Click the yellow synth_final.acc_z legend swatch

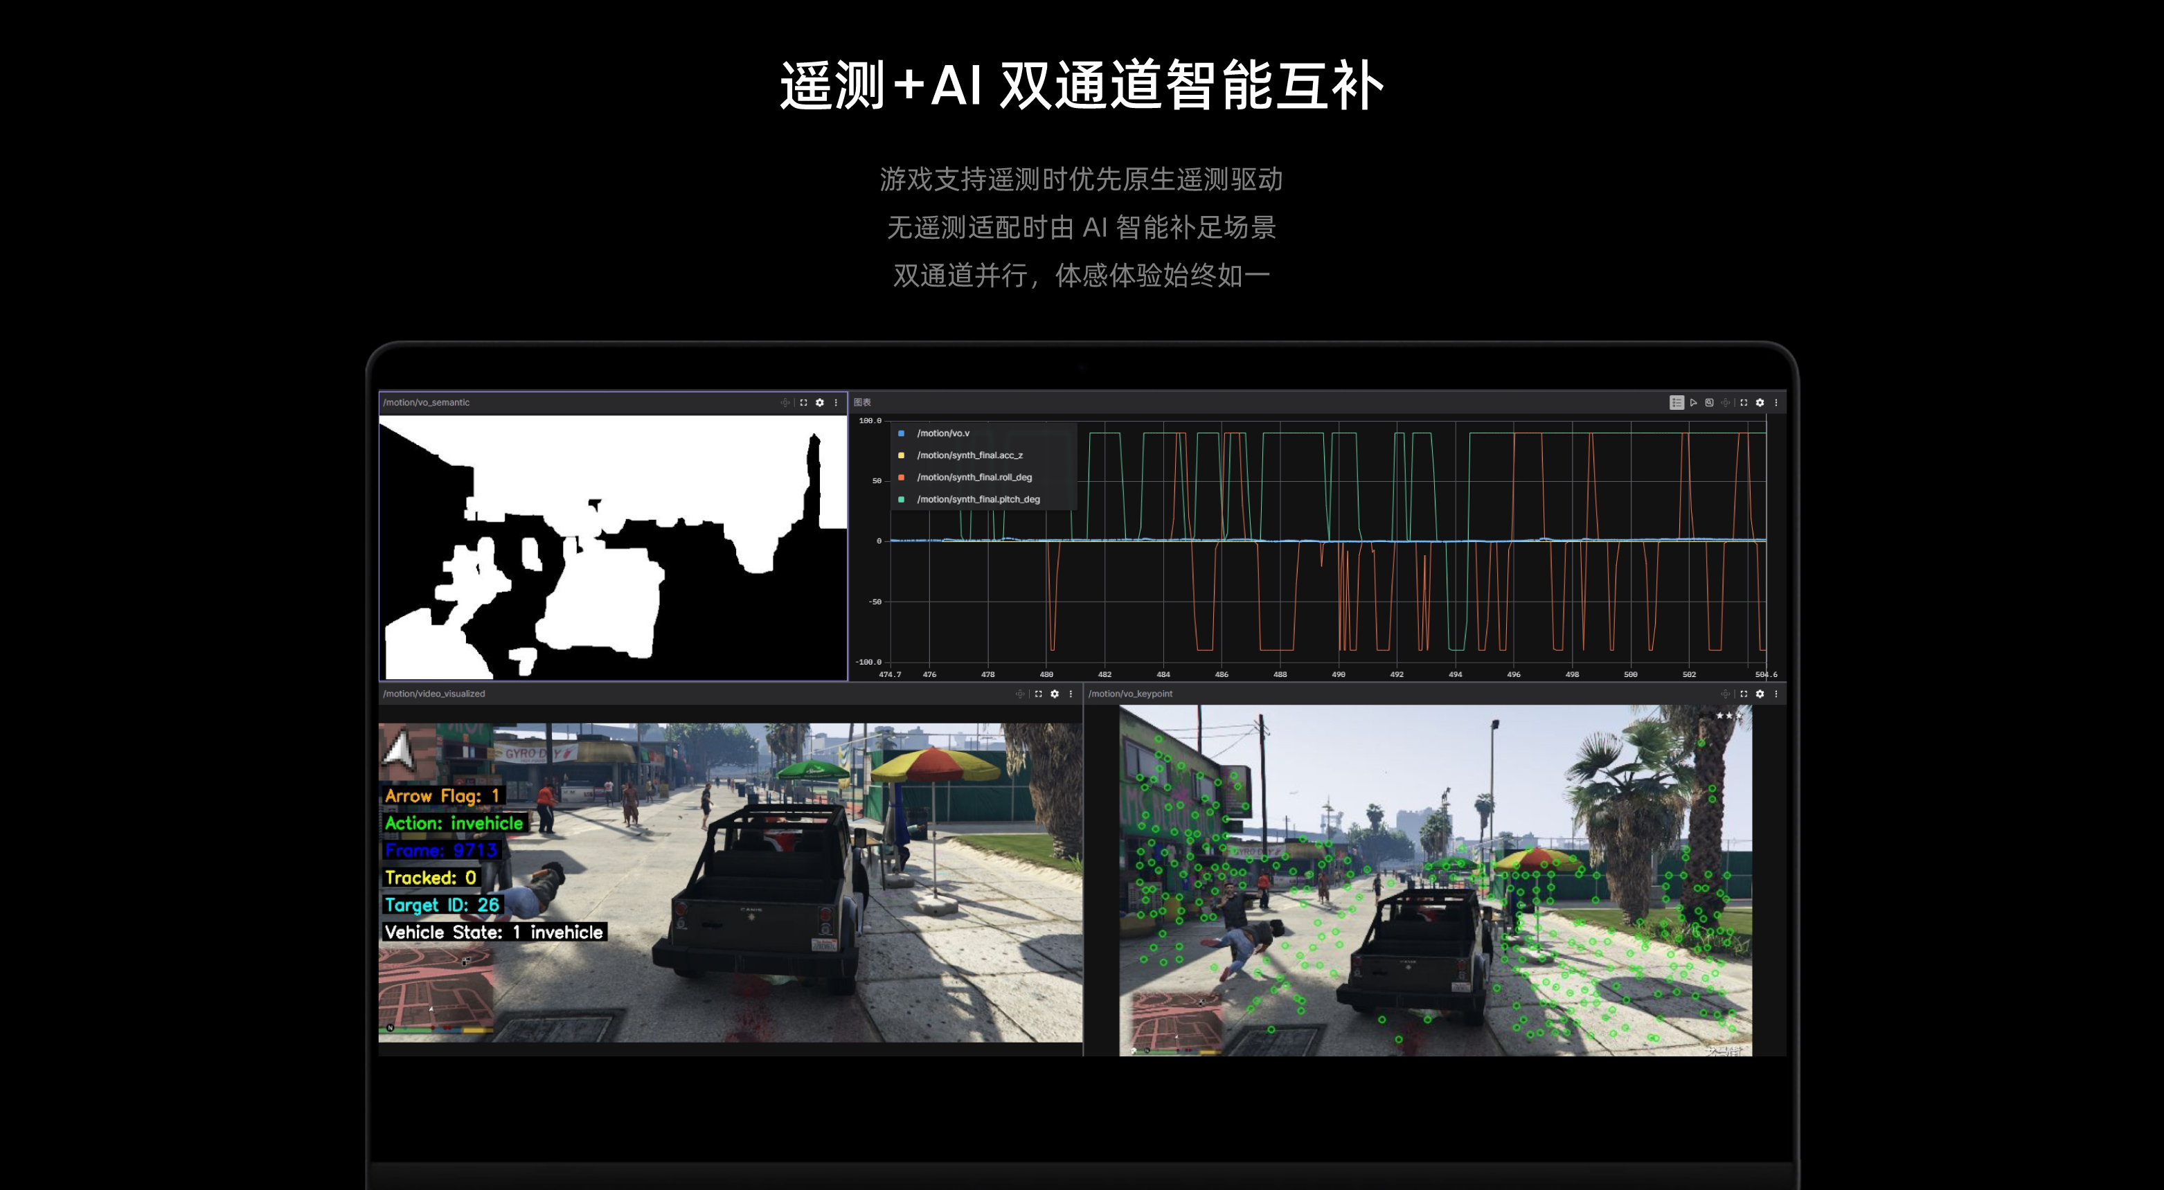tap(902, 456)
